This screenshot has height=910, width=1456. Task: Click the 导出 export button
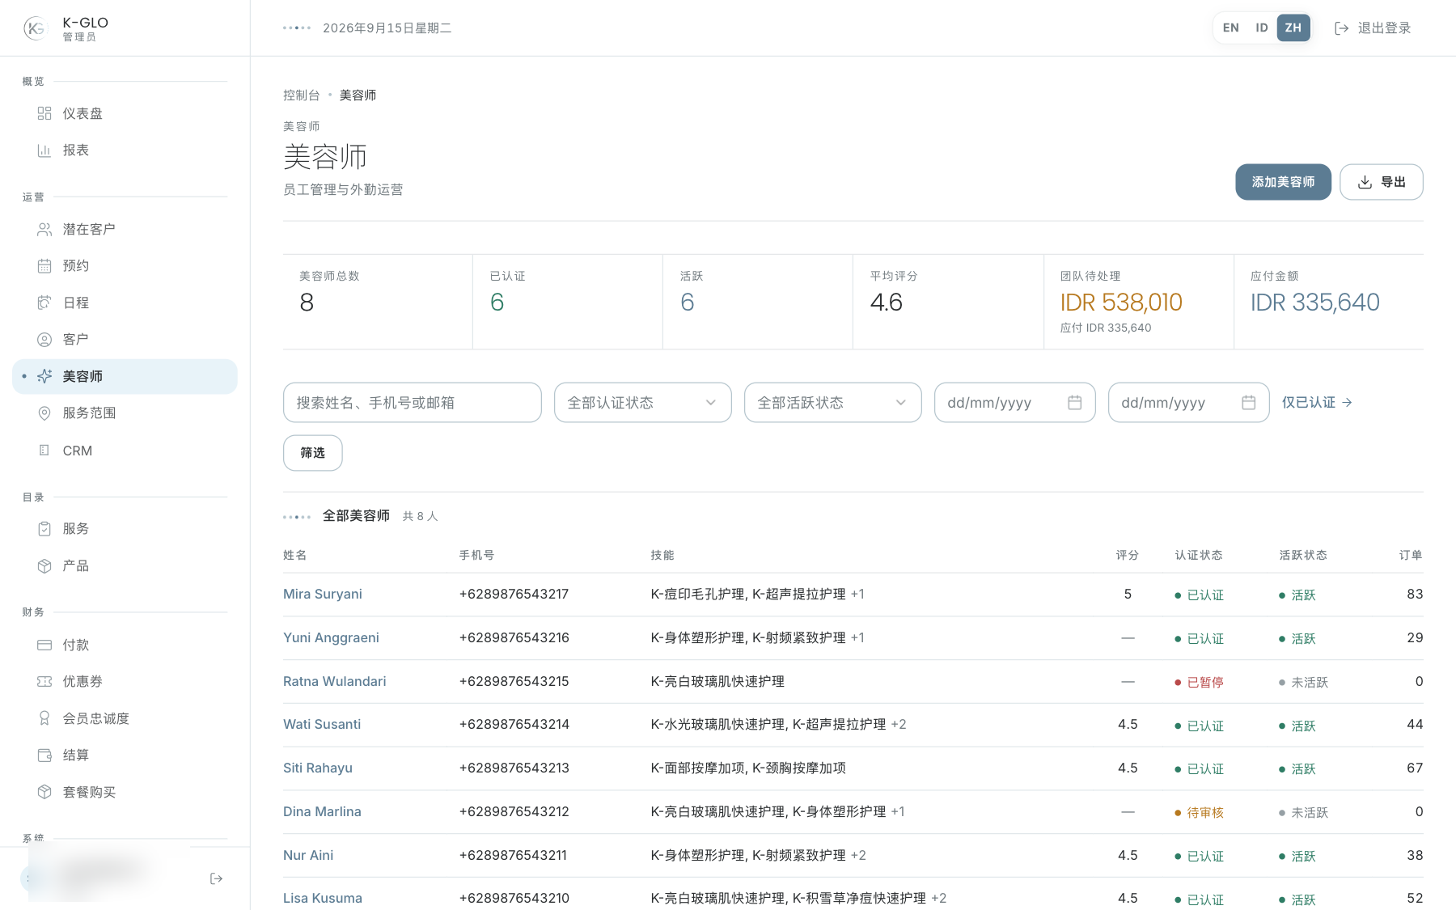tap(1381, 182)
